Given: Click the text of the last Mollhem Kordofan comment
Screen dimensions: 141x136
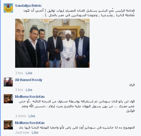Looking at the screenshot, I should (77, 127).
